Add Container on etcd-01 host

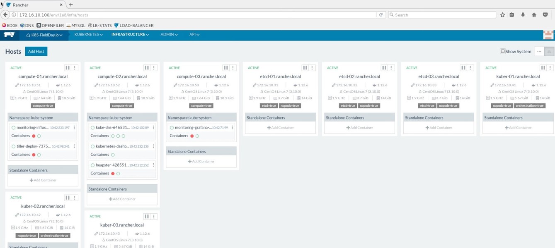280,128
